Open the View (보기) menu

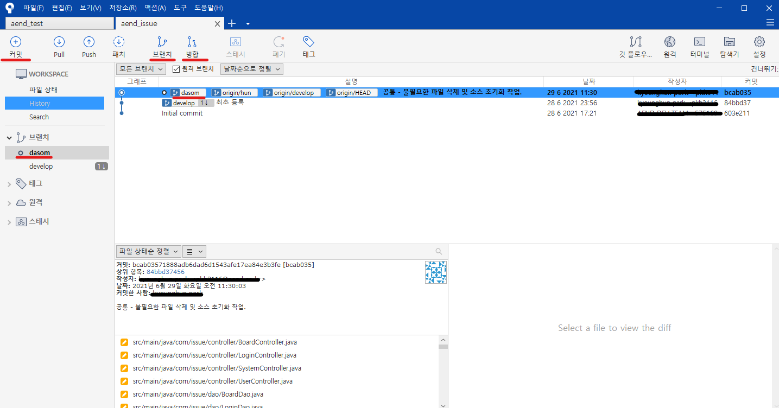point(90,8)
